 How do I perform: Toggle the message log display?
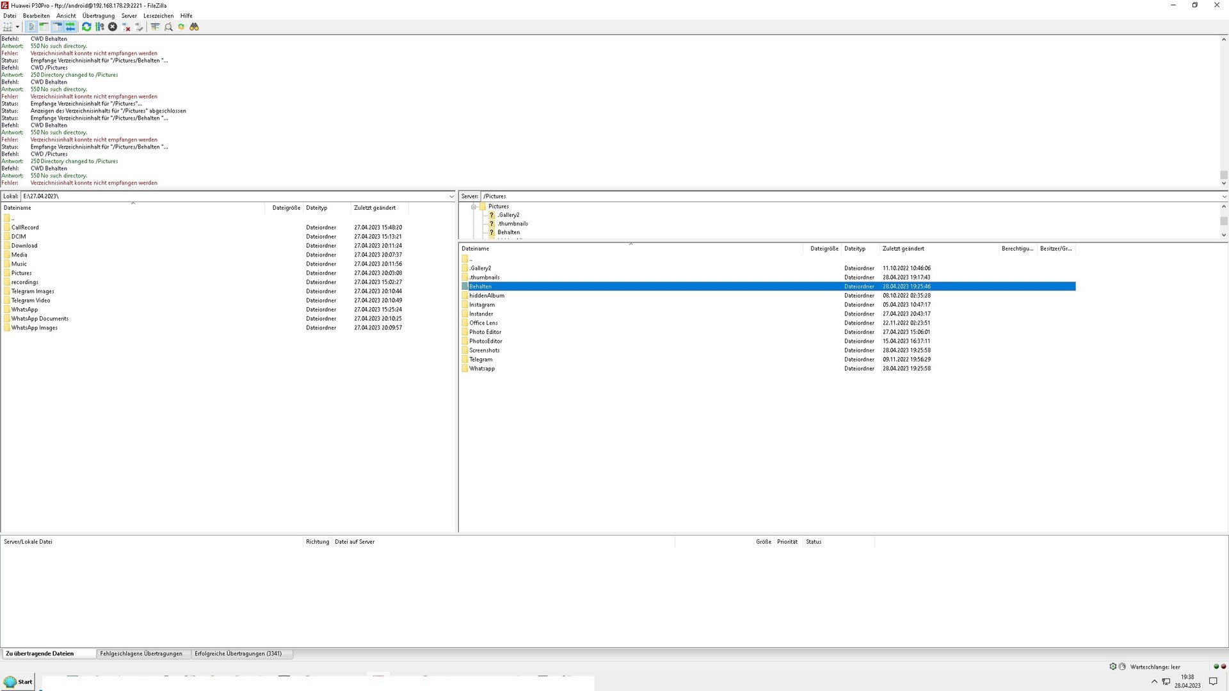coord(31,27)
